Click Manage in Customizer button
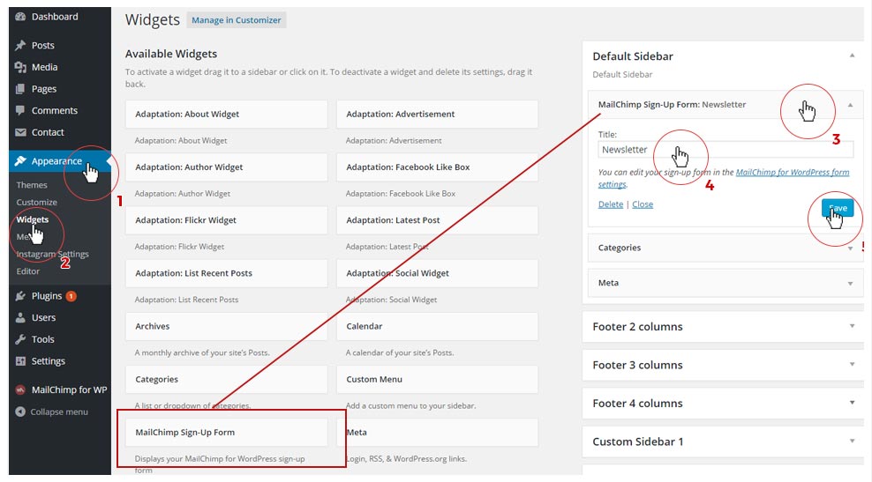Screen dimensions: 872x482 [237, 20]
